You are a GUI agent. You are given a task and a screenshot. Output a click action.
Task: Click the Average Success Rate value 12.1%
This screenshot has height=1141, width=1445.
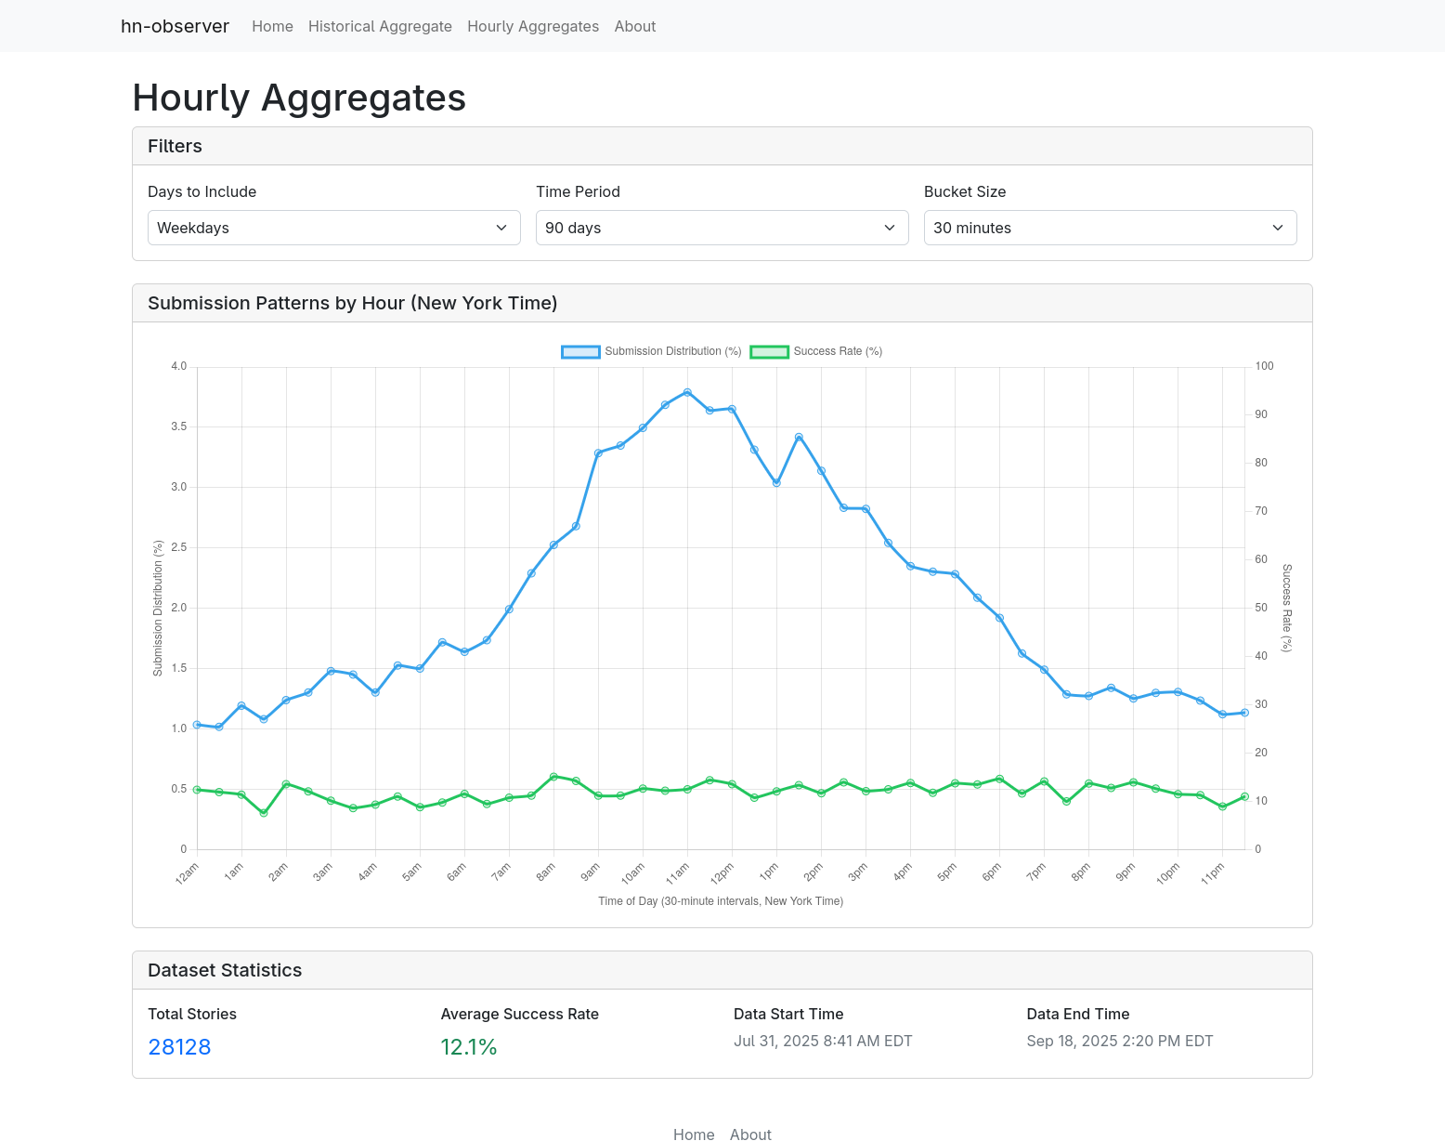click(x=469, y=1047)
